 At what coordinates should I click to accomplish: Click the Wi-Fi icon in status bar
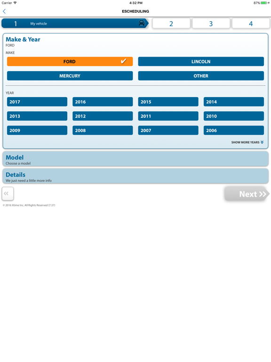(x=15, y=3)
